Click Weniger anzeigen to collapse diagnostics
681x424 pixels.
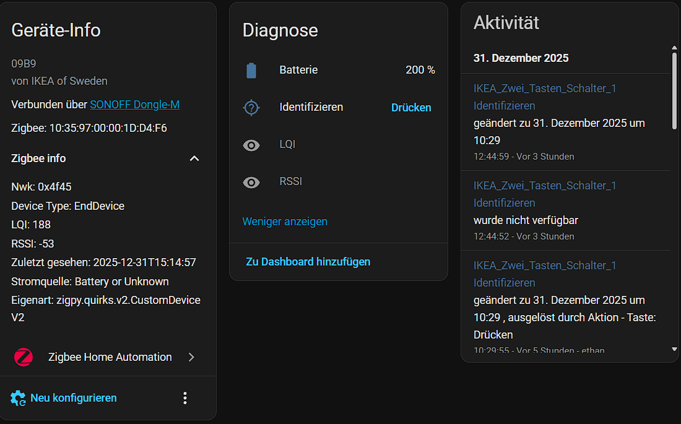pos(285,221)
